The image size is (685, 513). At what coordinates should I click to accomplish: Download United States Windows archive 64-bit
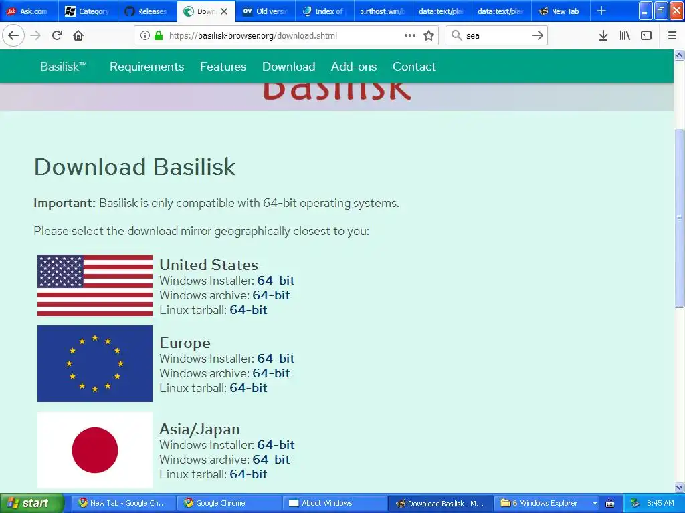click(272, 295)
